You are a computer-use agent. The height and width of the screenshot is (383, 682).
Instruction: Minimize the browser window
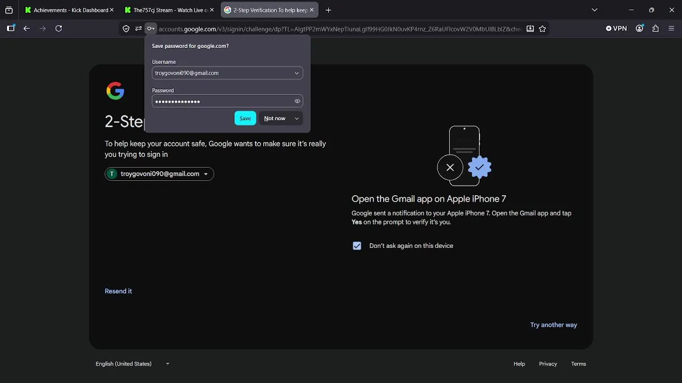[x=631, y=10]
